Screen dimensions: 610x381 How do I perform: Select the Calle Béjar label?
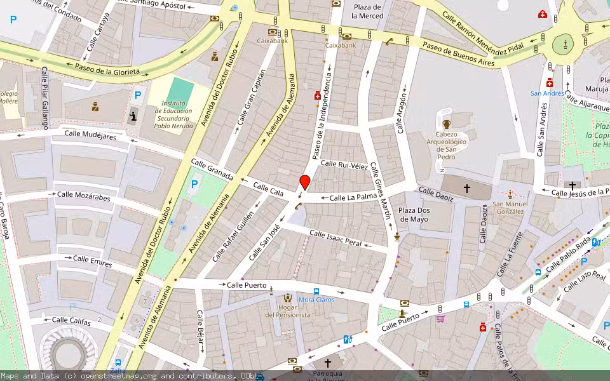pos(200,326)
